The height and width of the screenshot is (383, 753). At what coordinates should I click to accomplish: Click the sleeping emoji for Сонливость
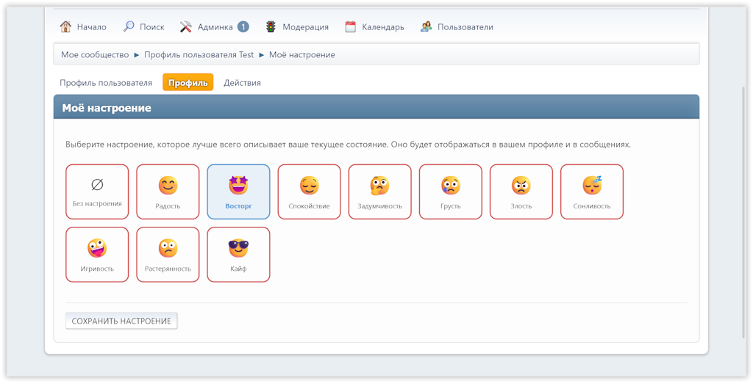(592, 185)
